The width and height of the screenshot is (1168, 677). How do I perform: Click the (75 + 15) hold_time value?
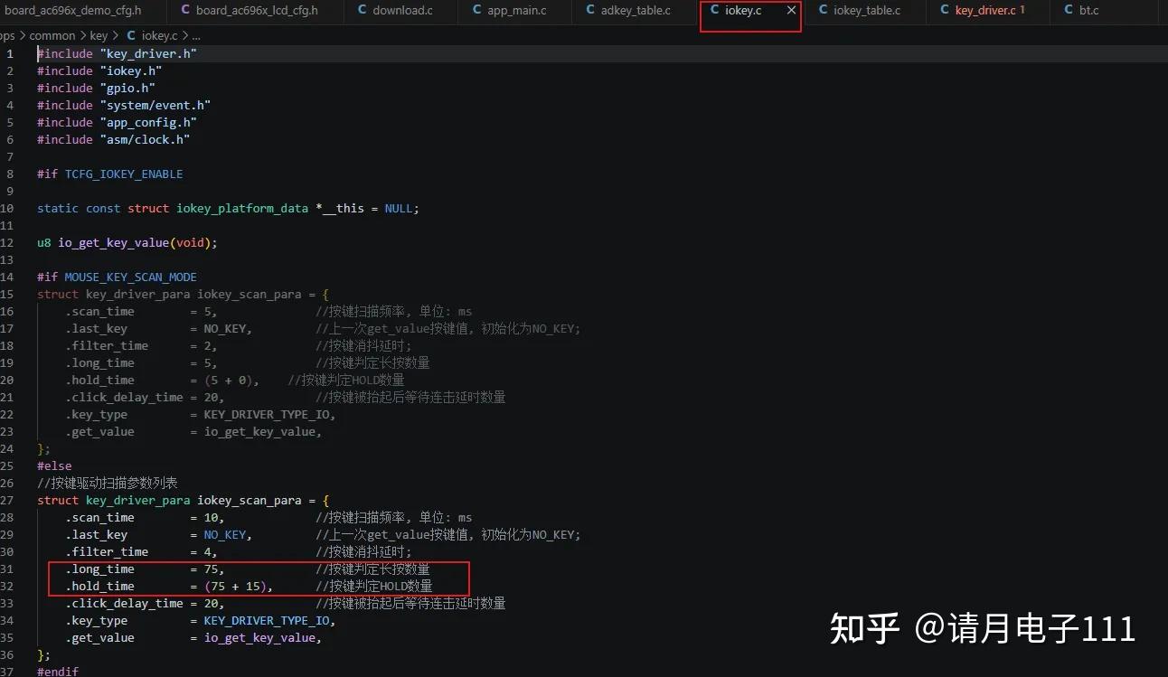coord(238,586)
